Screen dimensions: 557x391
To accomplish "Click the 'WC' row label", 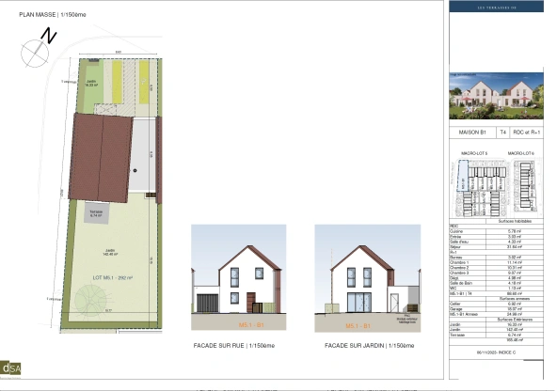I will point(453,289).
